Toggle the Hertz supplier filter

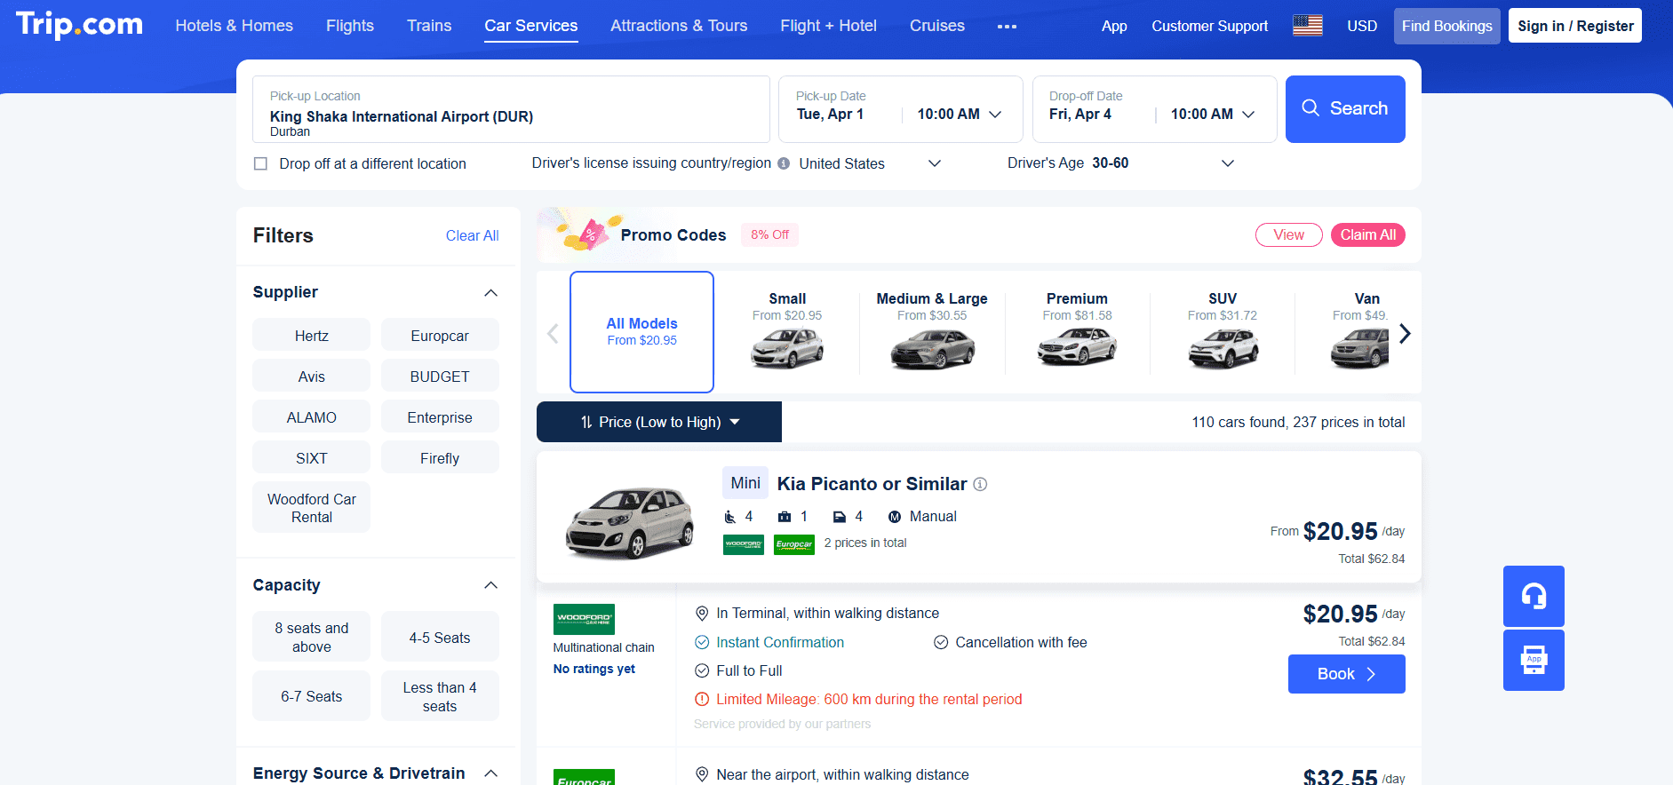point(311,336)
